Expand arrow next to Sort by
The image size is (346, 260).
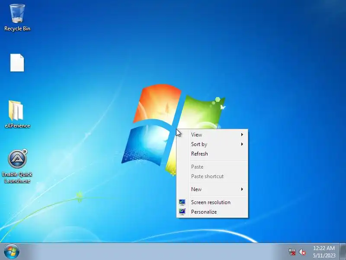pos(242,144)
